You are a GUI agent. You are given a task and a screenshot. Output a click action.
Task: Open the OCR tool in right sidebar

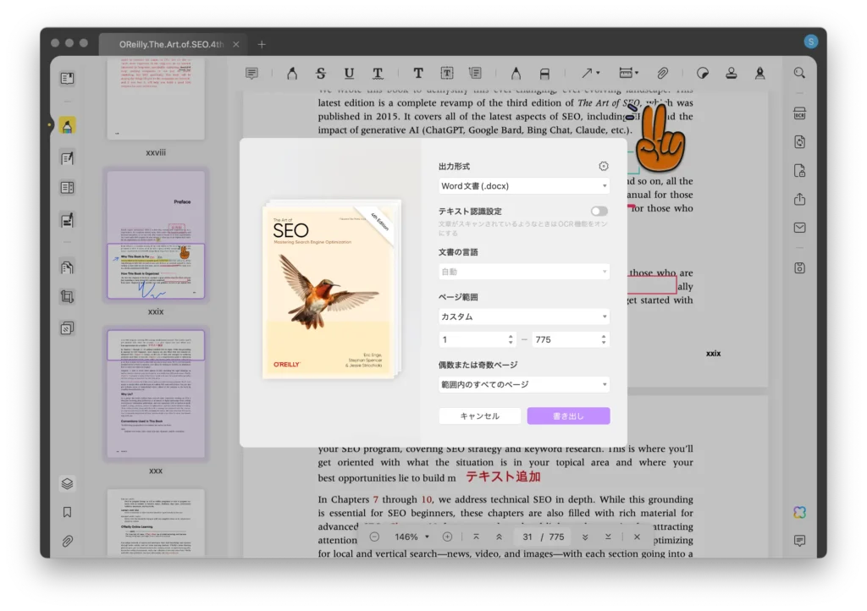[x=798, y=114]
